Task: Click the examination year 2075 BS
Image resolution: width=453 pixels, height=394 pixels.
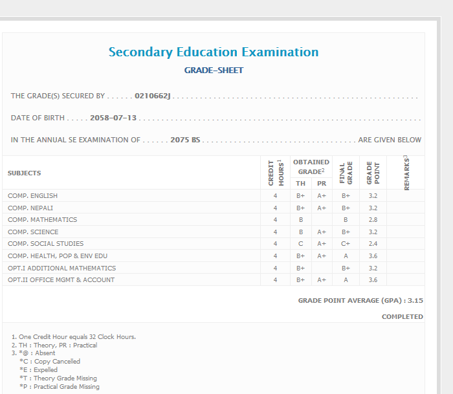Action: point(185,140)
